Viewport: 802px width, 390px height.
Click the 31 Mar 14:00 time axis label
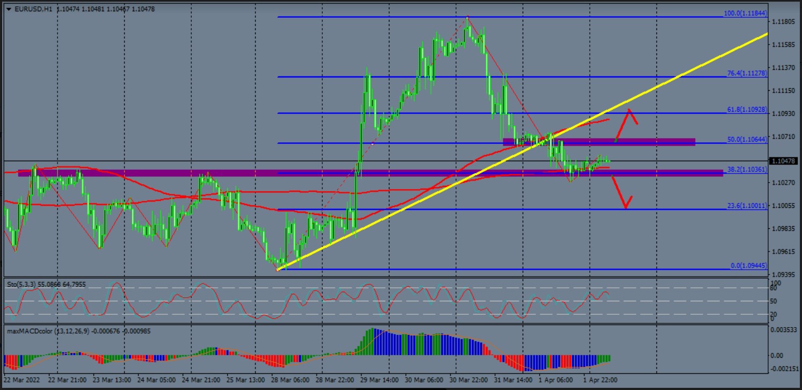[x=513, y=380]
